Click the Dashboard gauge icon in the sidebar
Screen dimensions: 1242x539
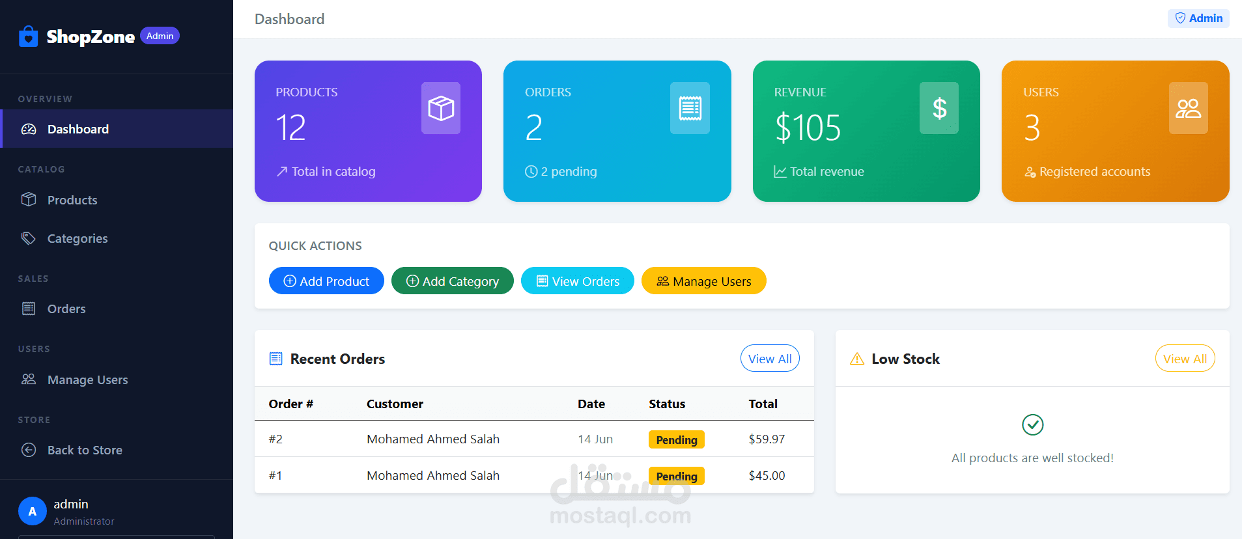pyautogui.click(x=29, y=129)
